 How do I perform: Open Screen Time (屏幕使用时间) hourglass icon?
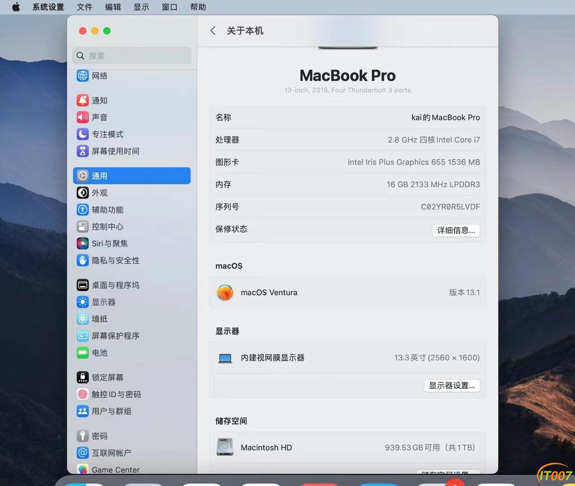coord(83,151)
